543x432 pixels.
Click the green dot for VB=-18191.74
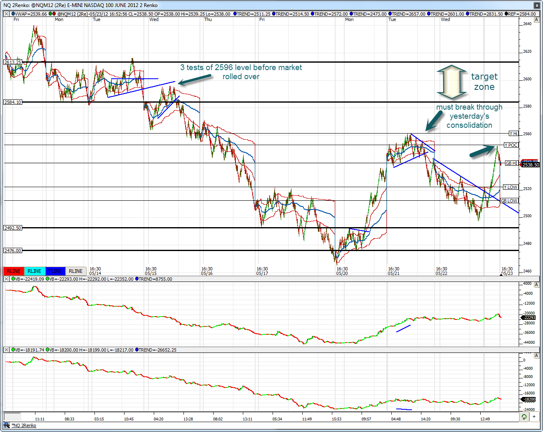point(13,350)
